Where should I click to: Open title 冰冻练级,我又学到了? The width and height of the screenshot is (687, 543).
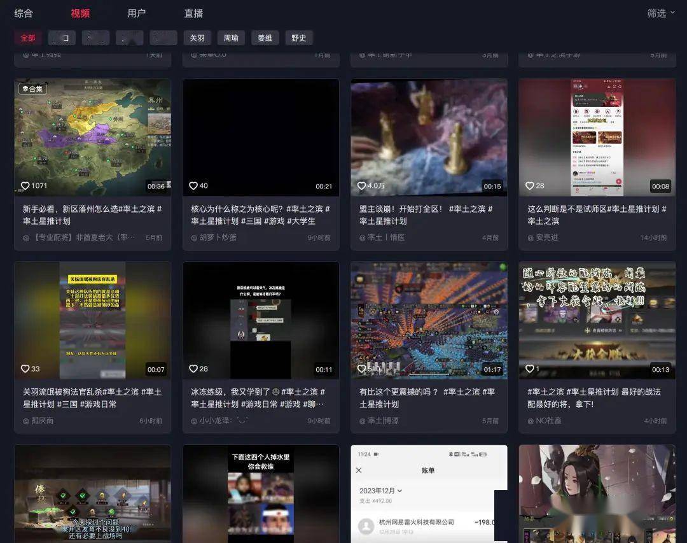point(258,398)
